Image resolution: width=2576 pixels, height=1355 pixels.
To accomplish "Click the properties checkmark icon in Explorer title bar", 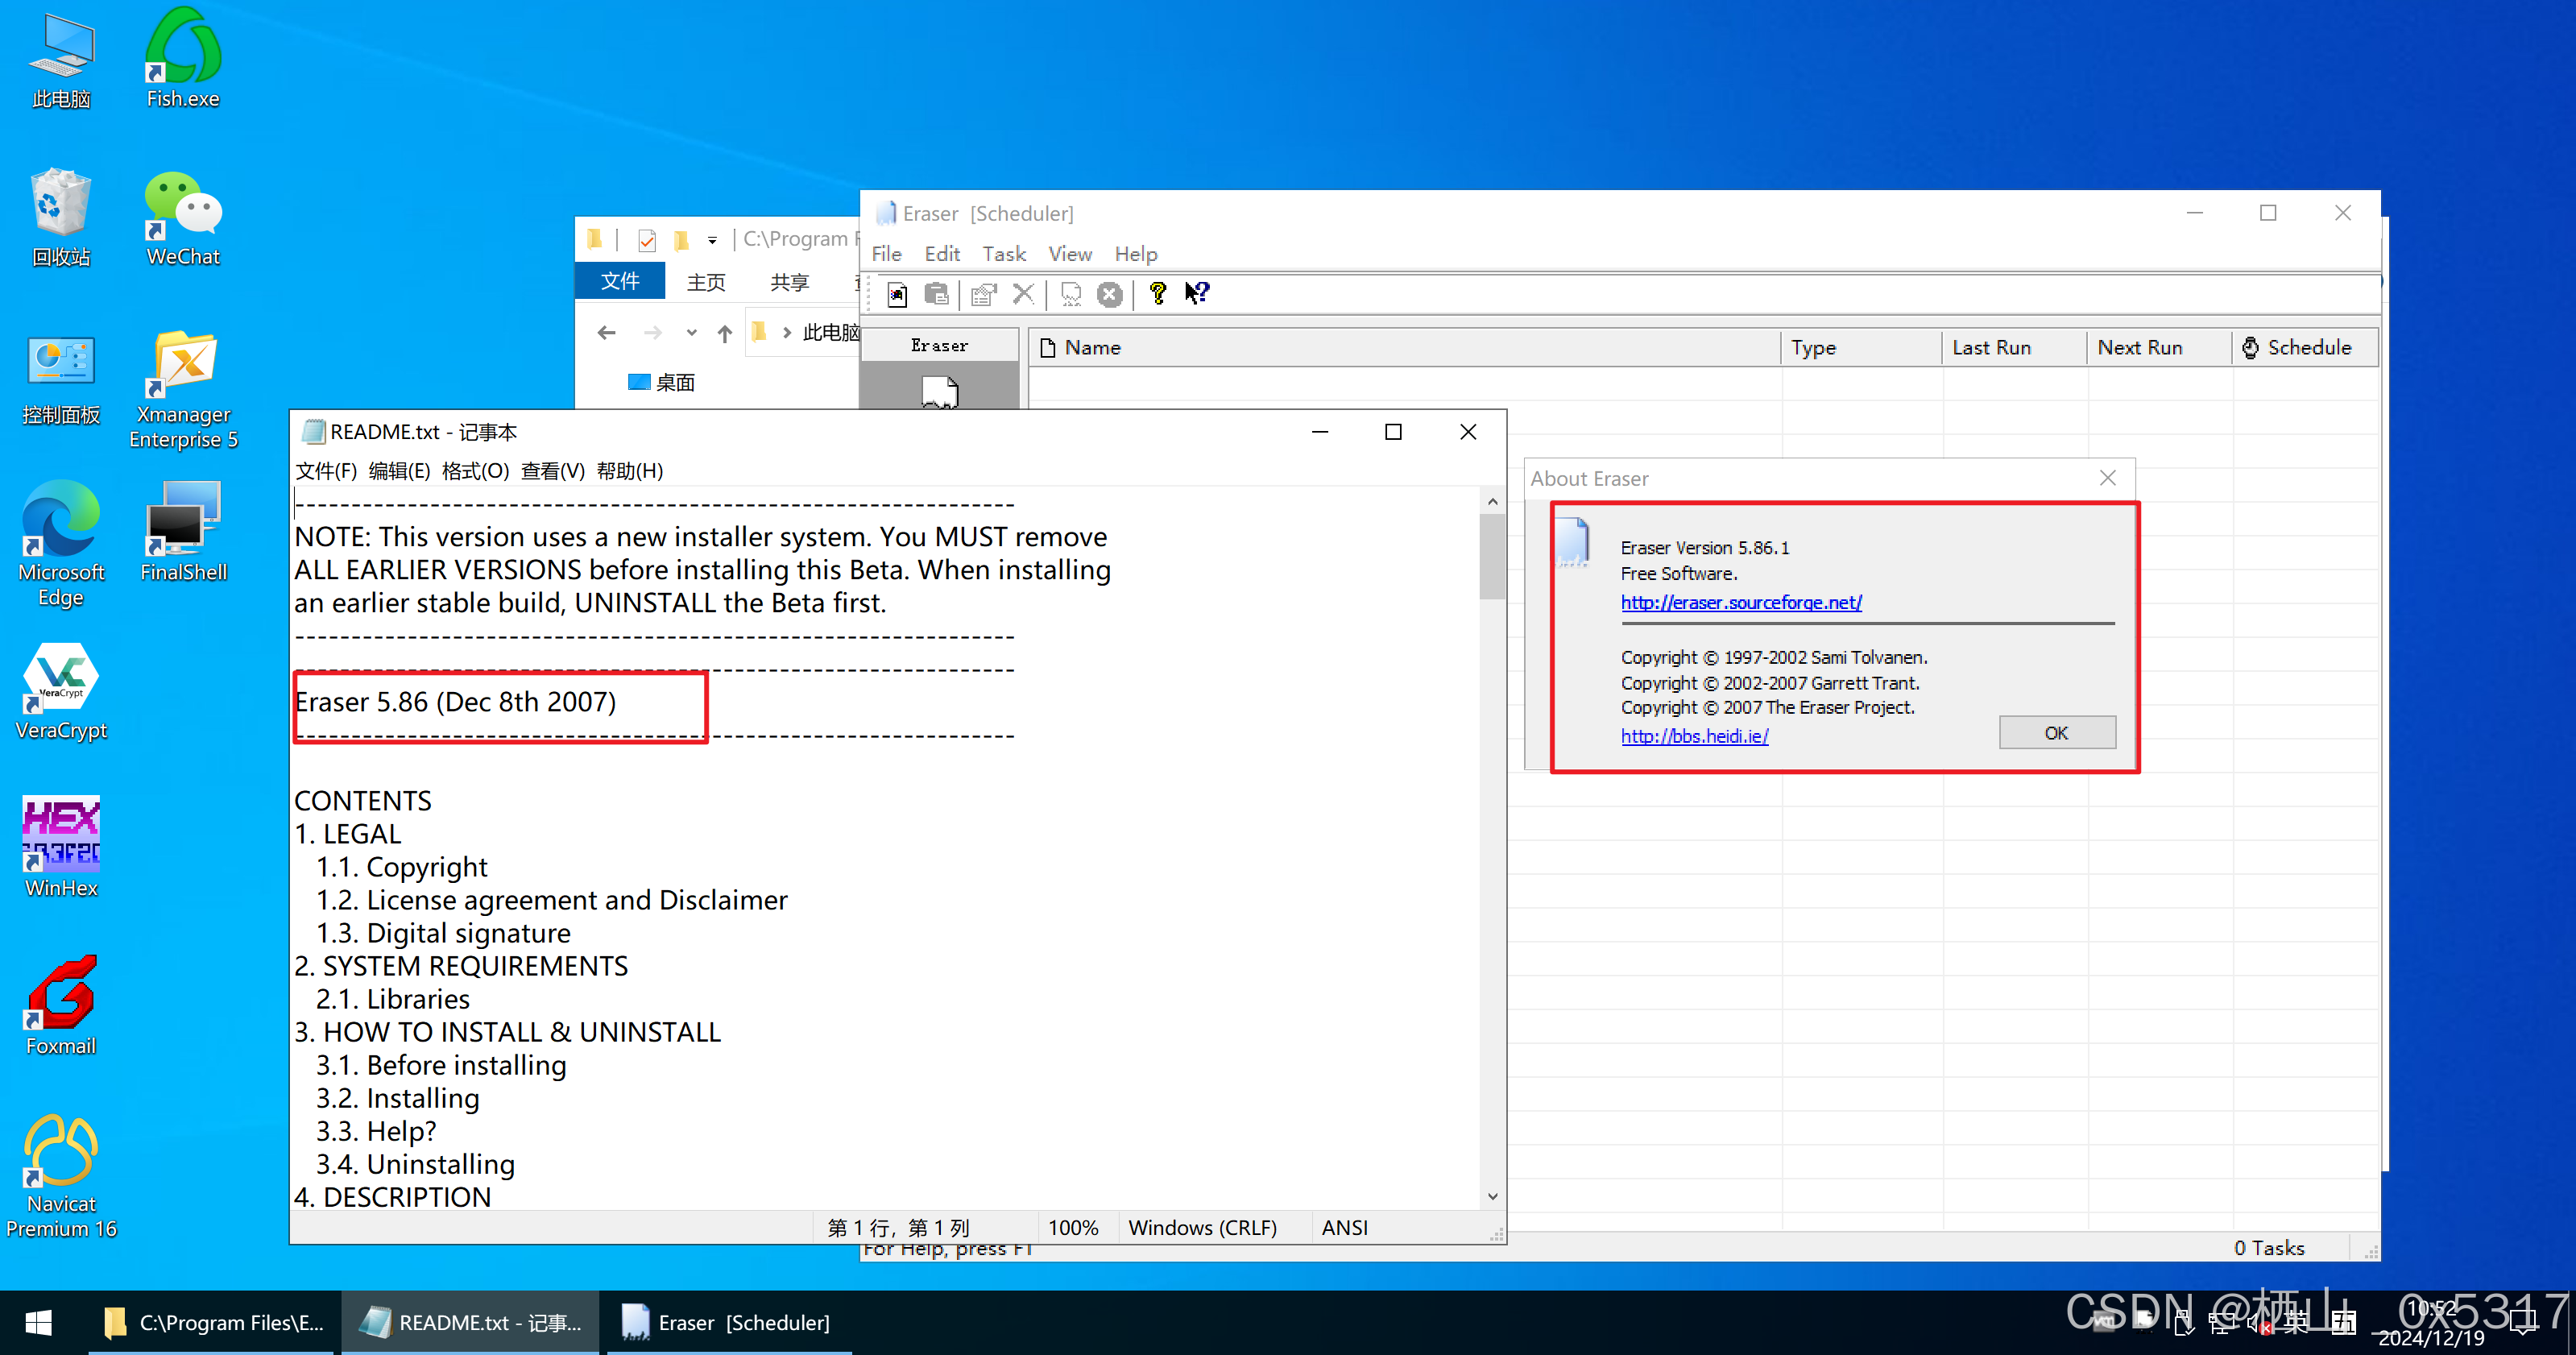I will 647,240.
